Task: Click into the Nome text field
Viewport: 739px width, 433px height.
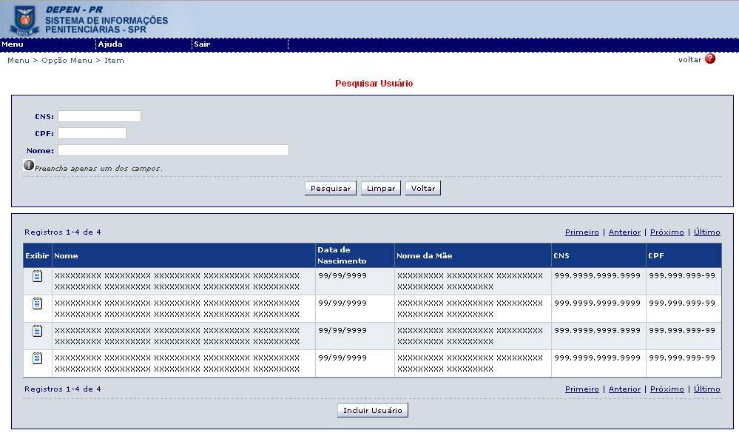Action: tap(173, 150)
